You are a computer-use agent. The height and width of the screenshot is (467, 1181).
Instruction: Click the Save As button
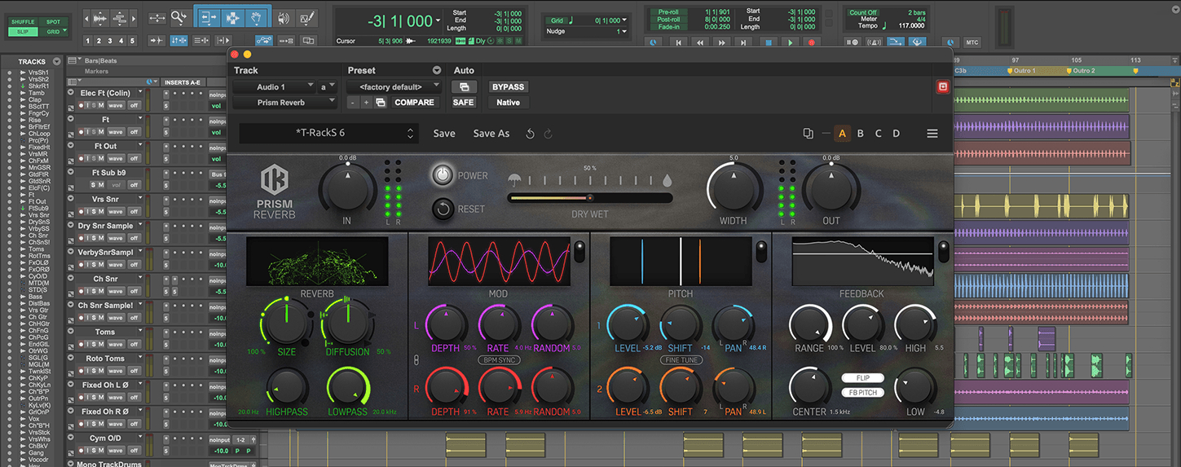pyautogui.click(x=491, y=134)
